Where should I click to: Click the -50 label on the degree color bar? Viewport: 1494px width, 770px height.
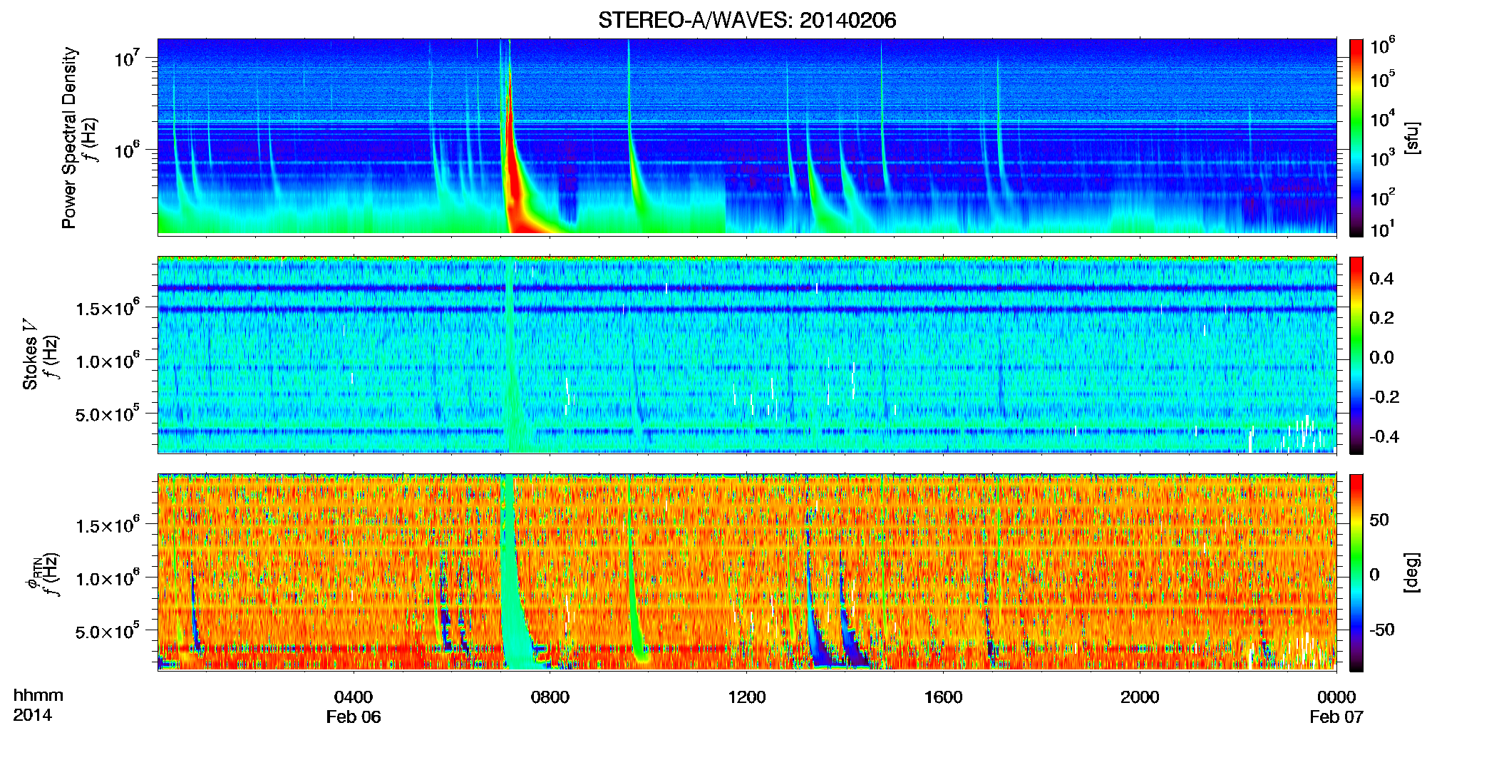pyautogui.click(x=1381, y=630)
